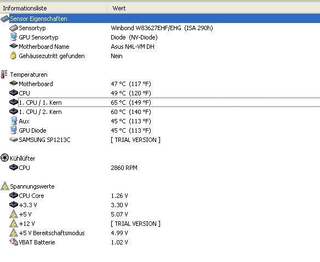Click the 49 °C (120 °F) value

[x=131, y=93]
